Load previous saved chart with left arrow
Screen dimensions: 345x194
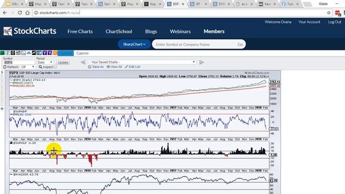pyautogui.click(x=83, y=63)
